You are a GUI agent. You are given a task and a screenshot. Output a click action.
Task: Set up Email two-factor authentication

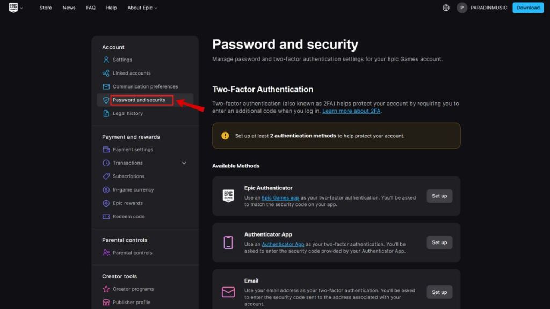[x=439, y=292]
